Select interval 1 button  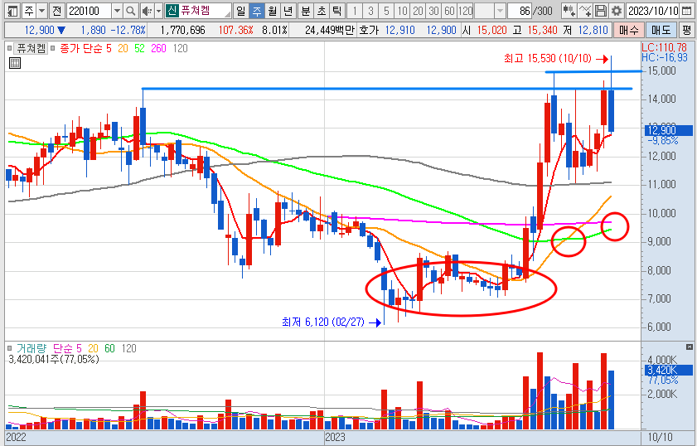tap(354, 11)
